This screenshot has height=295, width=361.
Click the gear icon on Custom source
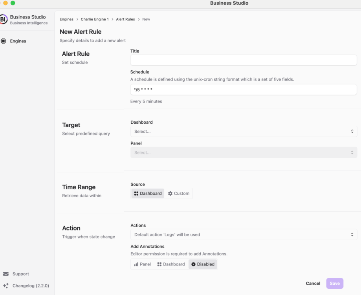tap(170, 193)
